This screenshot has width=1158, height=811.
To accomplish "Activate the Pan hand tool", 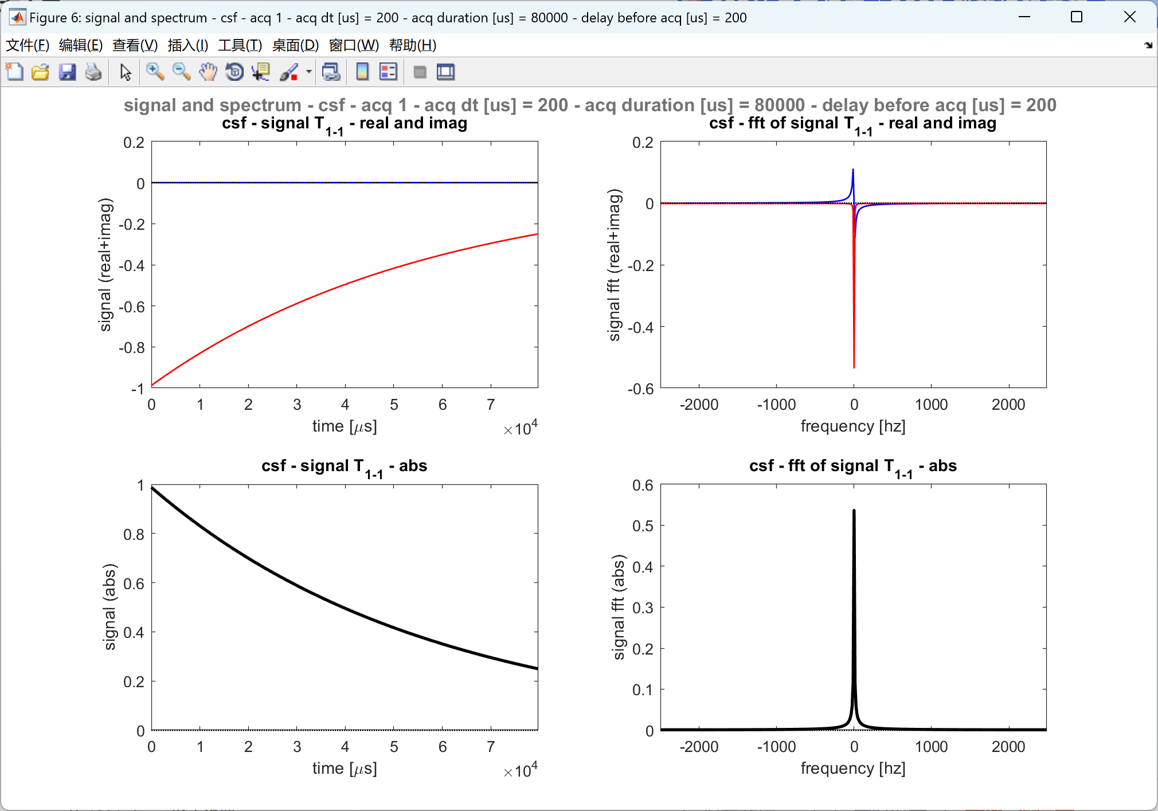I will point(208,72).
